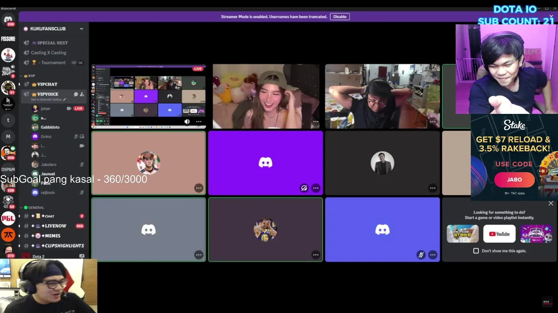Click Set a channel status text

(x=46, y=100)
